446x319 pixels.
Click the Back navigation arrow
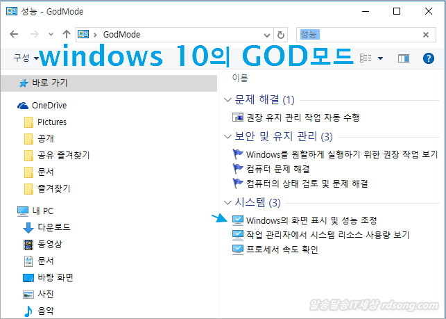click(x=14, y=34)
